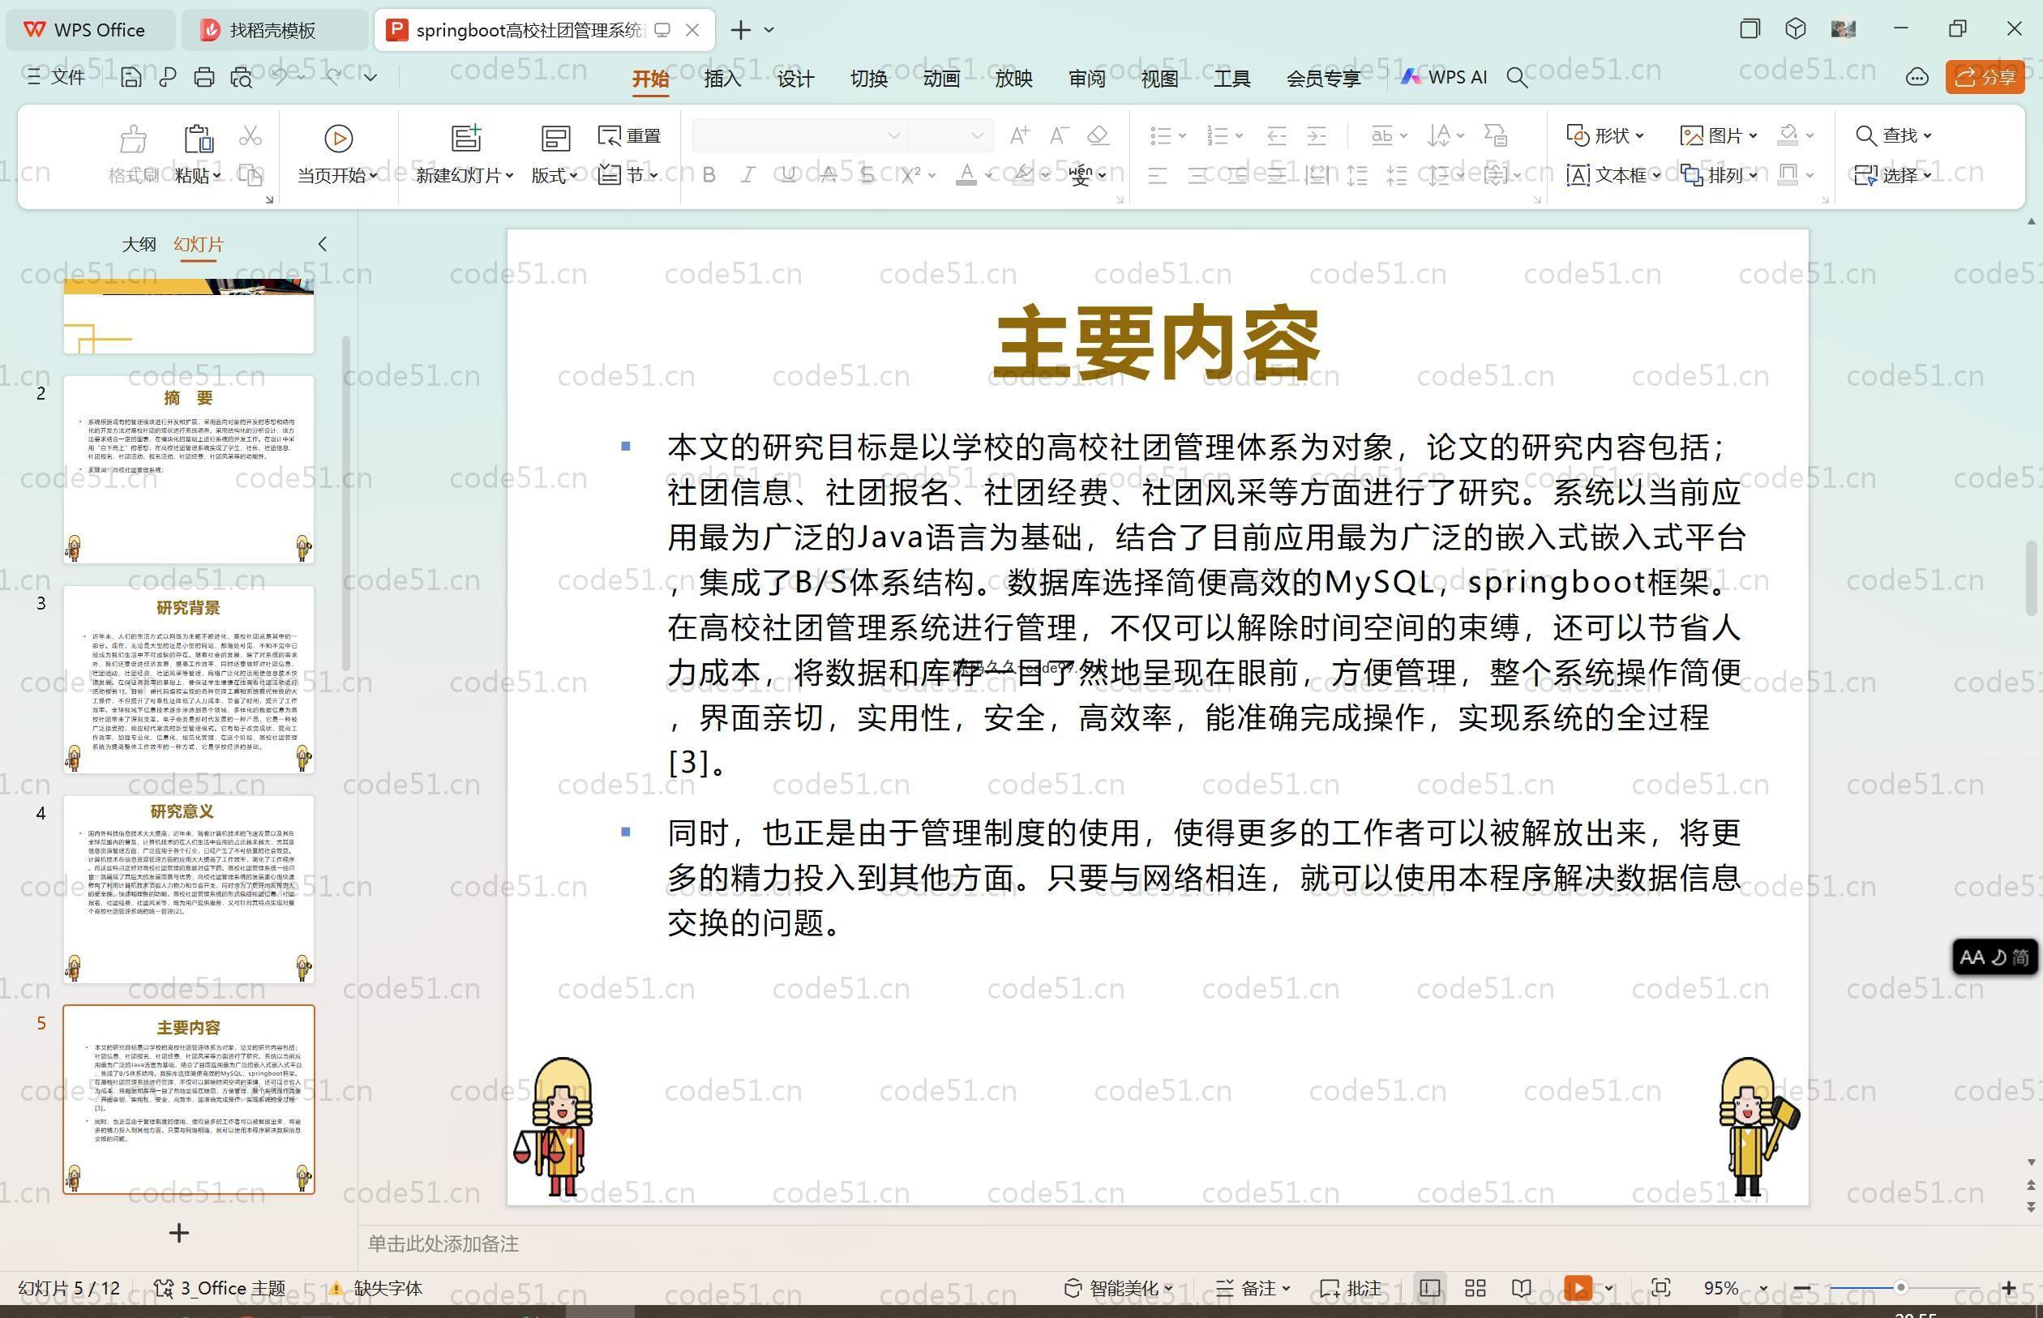
Task: Click the Redo arrow icon
Action: (x=334, y=76)
